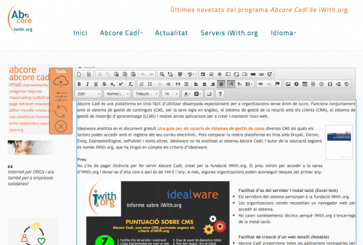Open the Estil styles dropdown

[88, 94]
